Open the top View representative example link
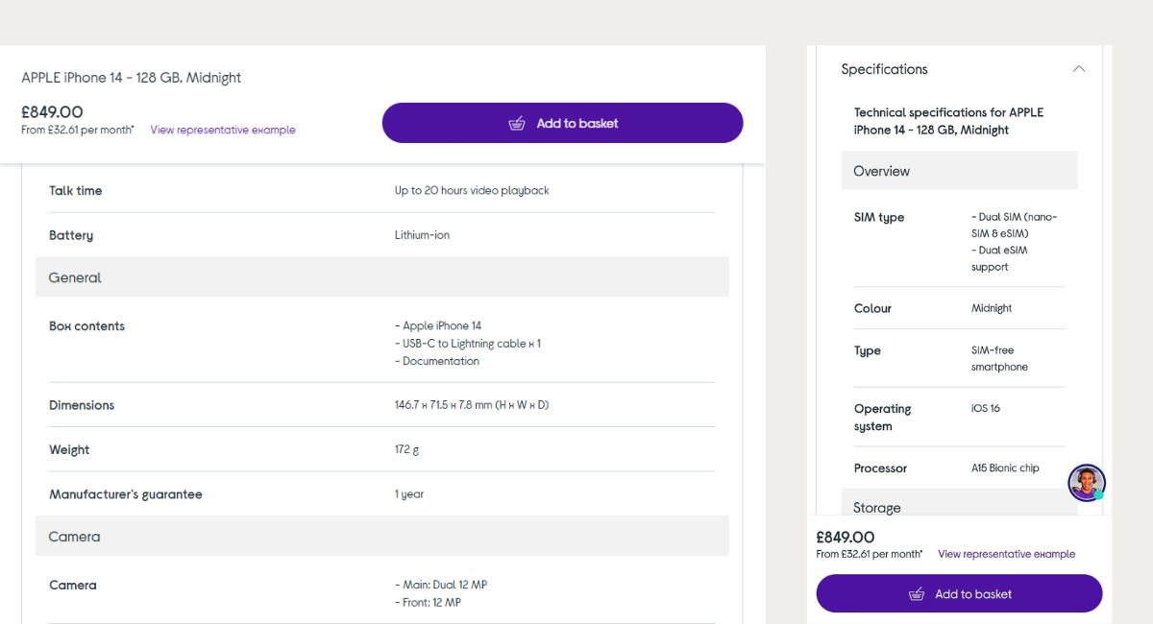This screenshot has height=624, width=1153. click(x=223, y=130)
